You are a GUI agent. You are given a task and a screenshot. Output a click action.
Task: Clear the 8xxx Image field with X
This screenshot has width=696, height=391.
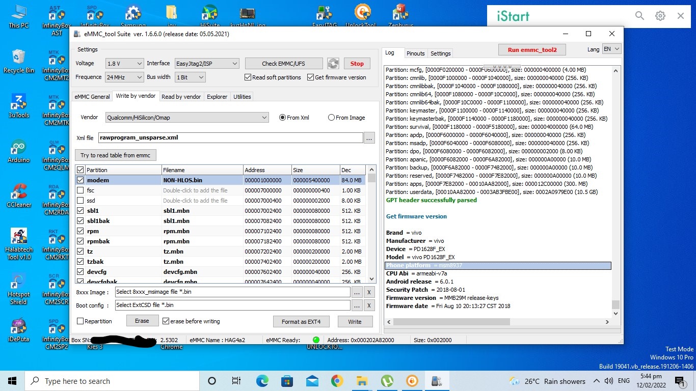(x=369, y=292)
